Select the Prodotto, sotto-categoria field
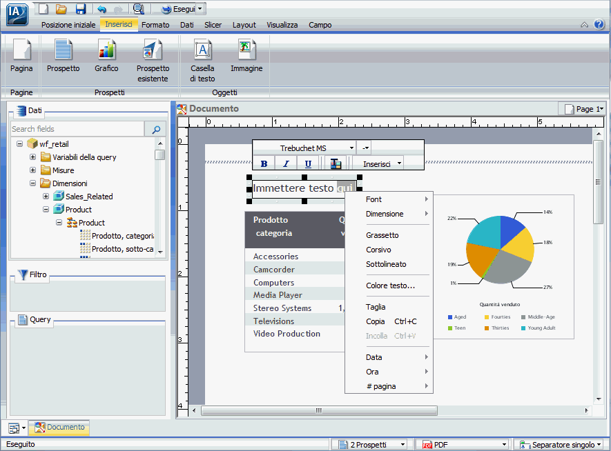This screenshot has height=451, width=611. [x=117, y=249]
